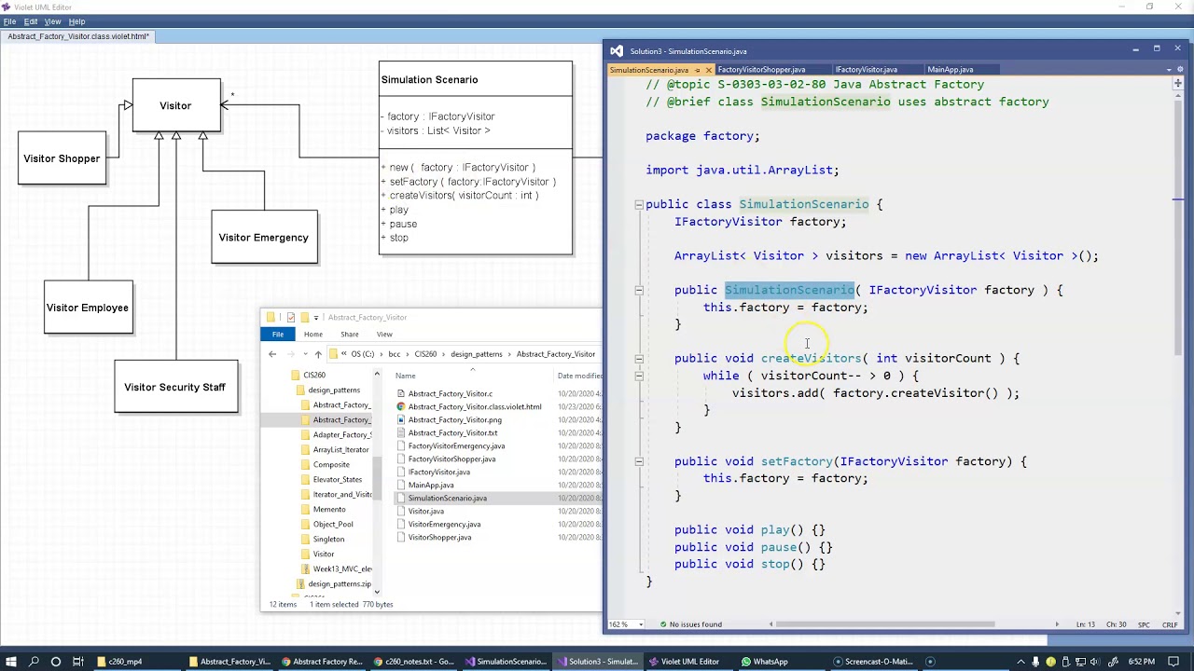Open the notification center icon in taskbar
Image resolution: width=1194 pixels, height=671 pixels.
pyautogui.click(x=1174, y=662)
